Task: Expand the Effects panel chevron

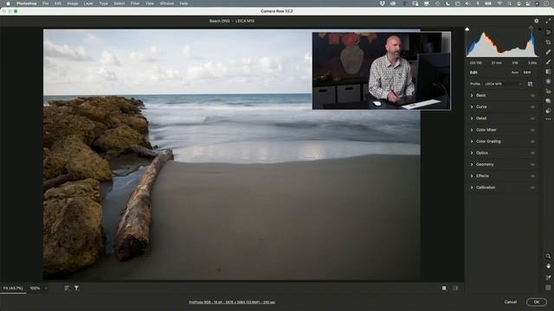Action: (x=472, y=176)
